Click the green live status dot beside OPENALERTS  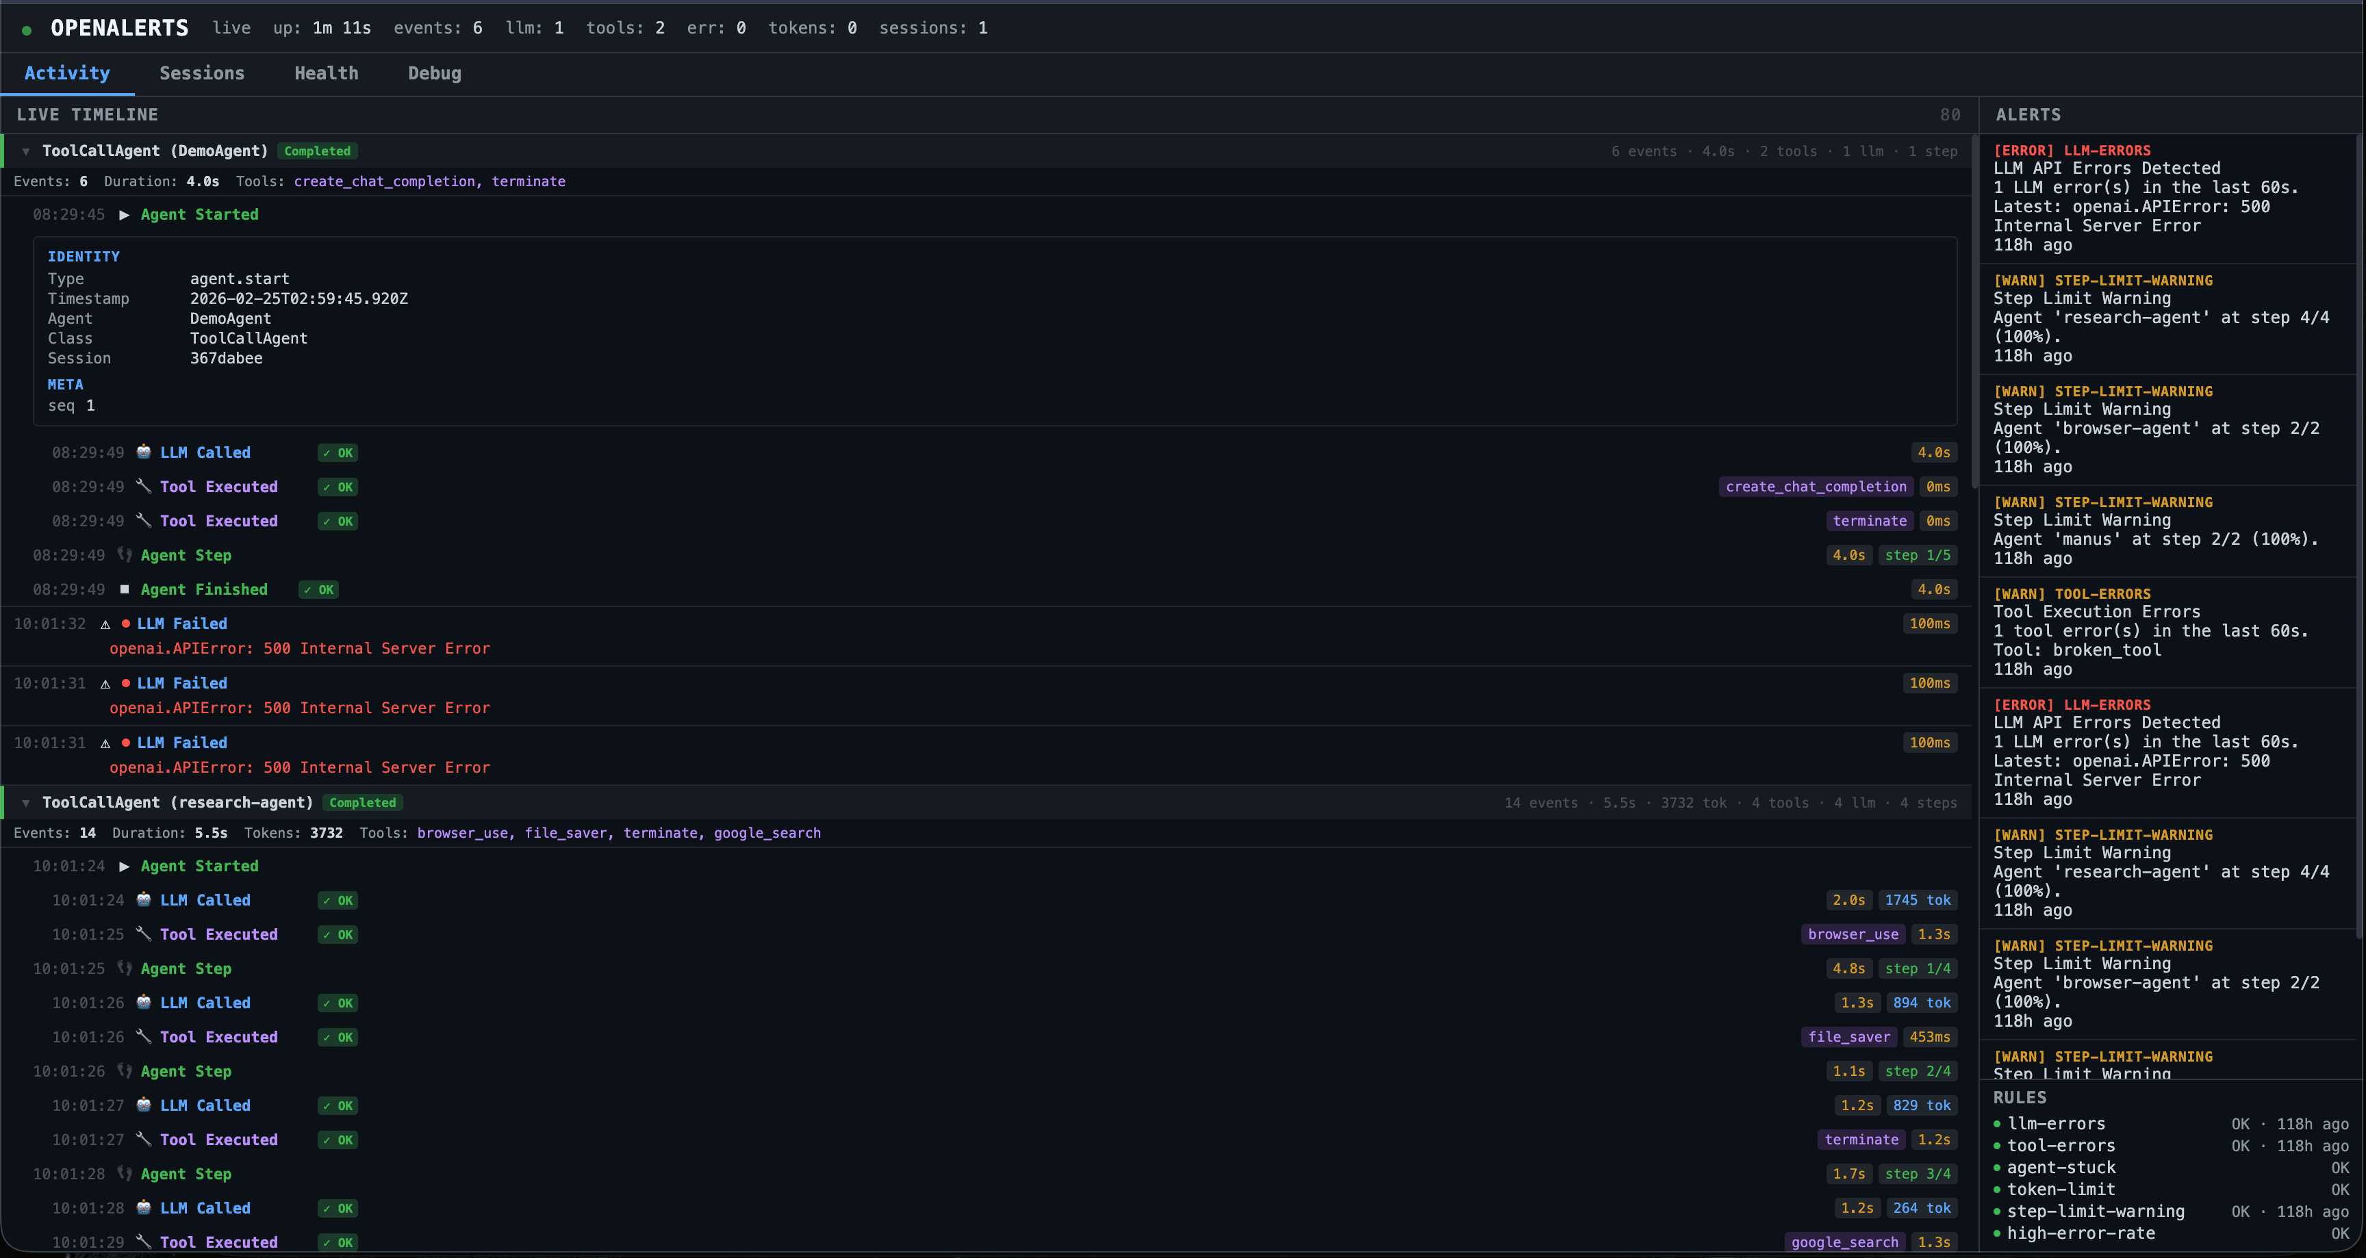(x=27, y=29)
